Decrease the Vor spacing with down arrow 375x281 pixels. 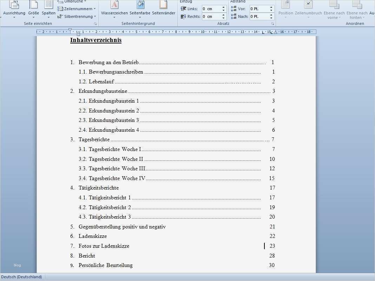271,11
